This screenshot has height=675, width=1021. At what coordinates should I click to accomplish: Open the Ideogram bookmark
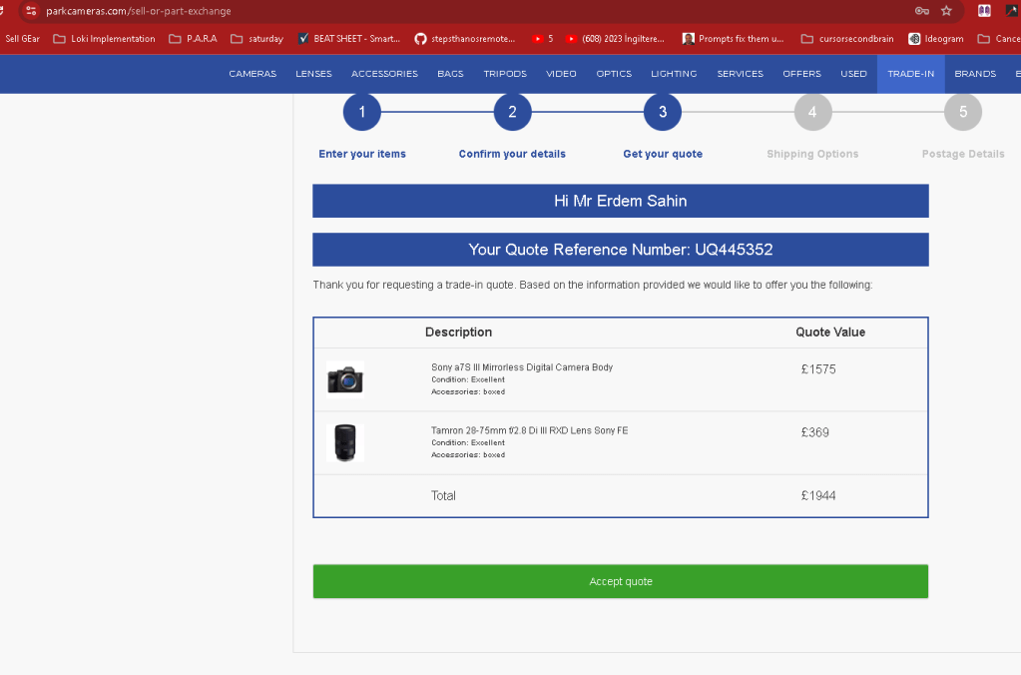(x=936, y=38)
